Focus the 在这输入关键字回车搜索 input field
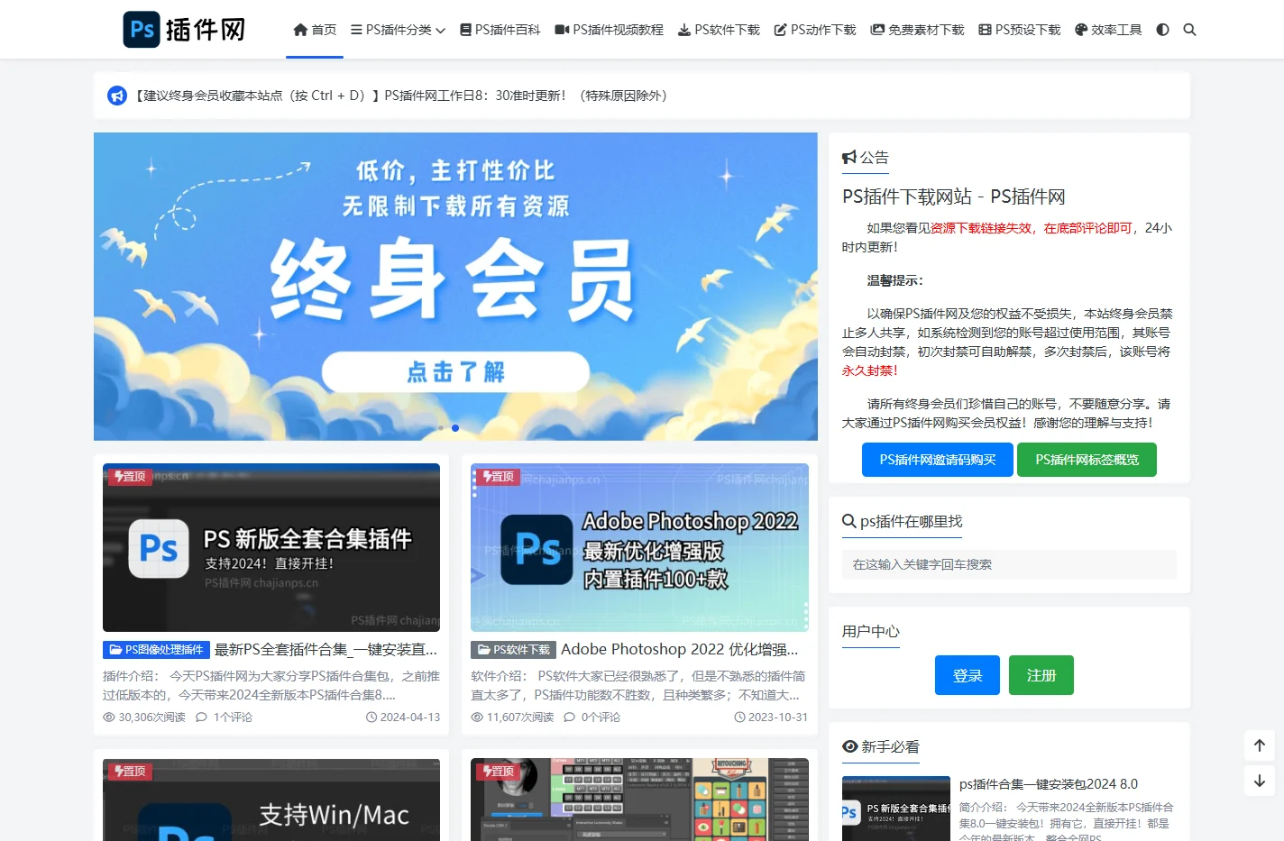 [1009, 564]
